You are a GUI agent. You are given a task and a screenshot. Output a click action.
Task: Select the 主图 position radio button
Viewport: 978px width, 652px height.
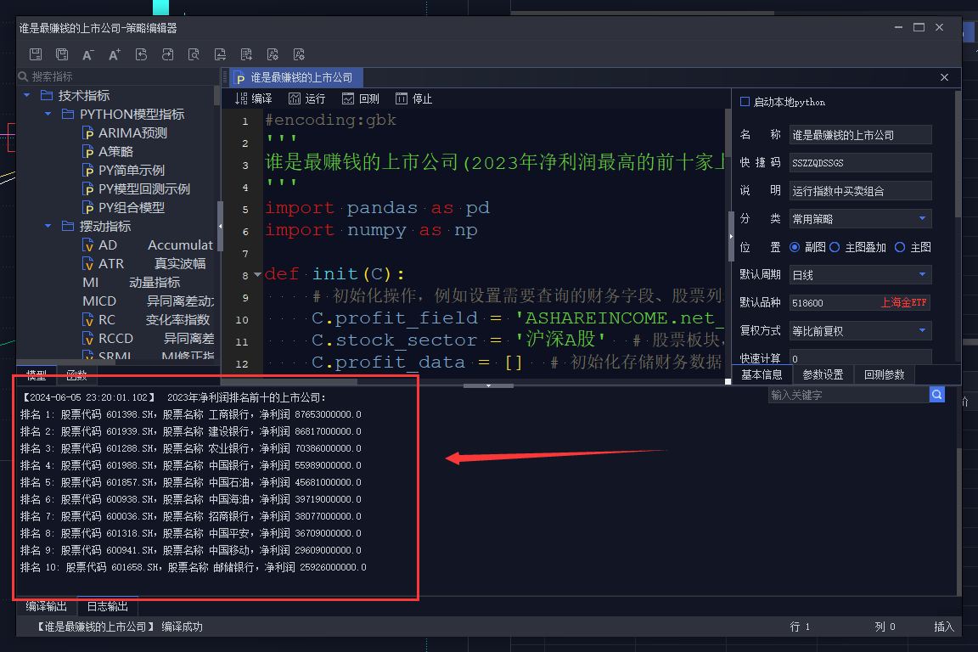(x=900, y=247)
